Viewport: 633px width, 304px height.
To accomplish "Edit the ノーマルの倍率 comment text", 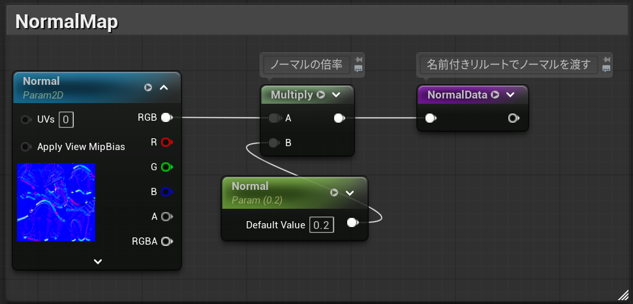I will pyautogui.click(x=307, y=65).
